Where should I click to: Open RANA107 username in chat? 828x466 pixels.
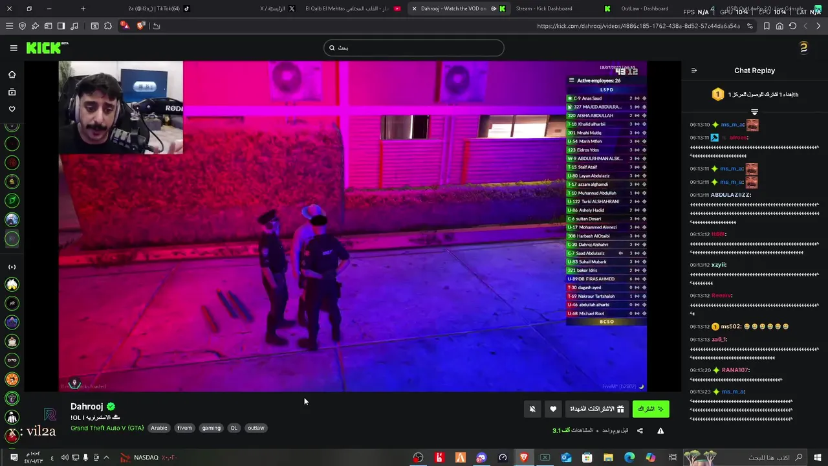pyautogui.click(x=735, y=370)
